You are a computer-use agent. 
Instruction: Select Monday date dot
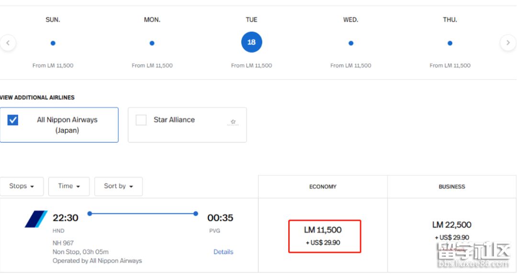click(152, 43)
